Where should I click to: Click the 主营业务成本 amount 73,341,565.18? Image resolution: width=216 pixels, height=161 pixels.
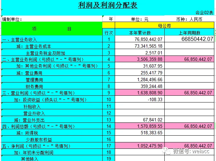[140, 46]
